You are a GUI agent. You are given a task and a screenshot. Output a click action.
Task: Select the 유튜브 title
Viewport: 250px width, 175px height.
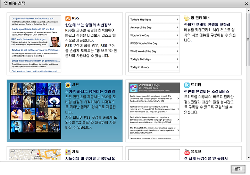pyautogui.click(x=196, y=152)
